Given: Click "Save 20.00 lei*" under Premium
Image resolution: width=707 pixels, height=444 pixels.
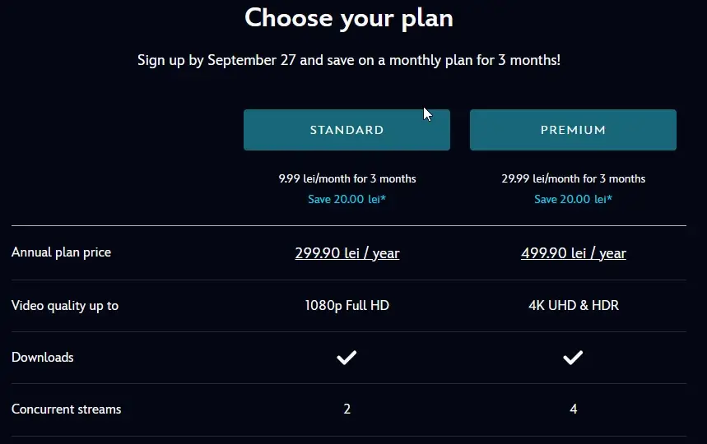Looking at the screenshot, I should click(x=573, y=199).
